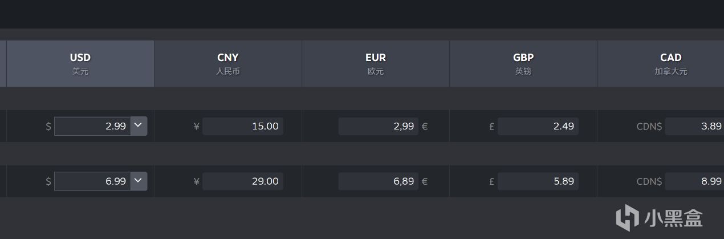Image resolution: width=724 pixels, height=239 pixels.
Task: Select the GBP price field showing 5.89
Action: tap(538, 181)
